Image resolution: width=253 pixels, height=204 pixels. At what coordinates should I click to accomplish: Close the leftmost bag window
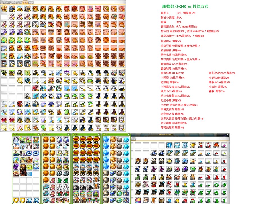(x=39, y=134)
